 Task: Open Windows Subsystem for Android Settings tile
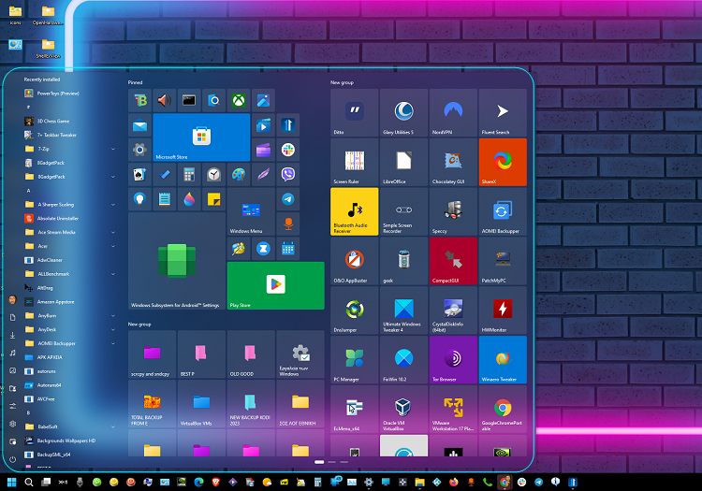click(177, 261)
